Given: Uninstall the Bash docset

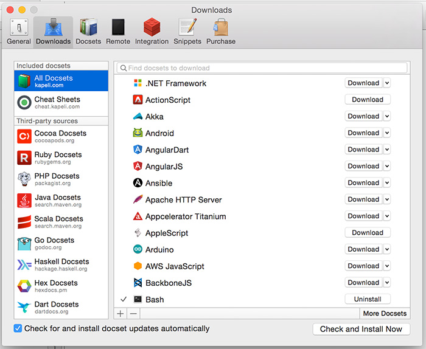Looking at the screenshot, I should click(x=368, y=299).
